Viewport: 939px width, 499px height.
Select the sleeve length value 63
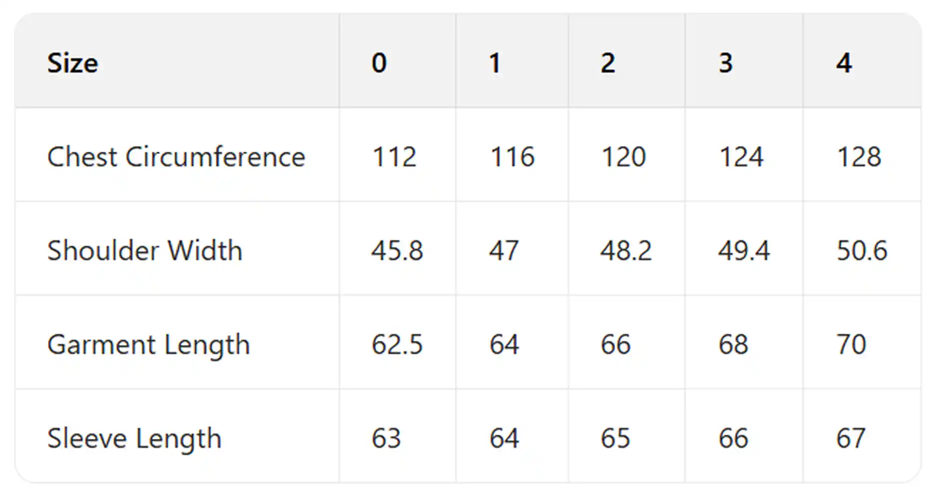coord(386,438)
